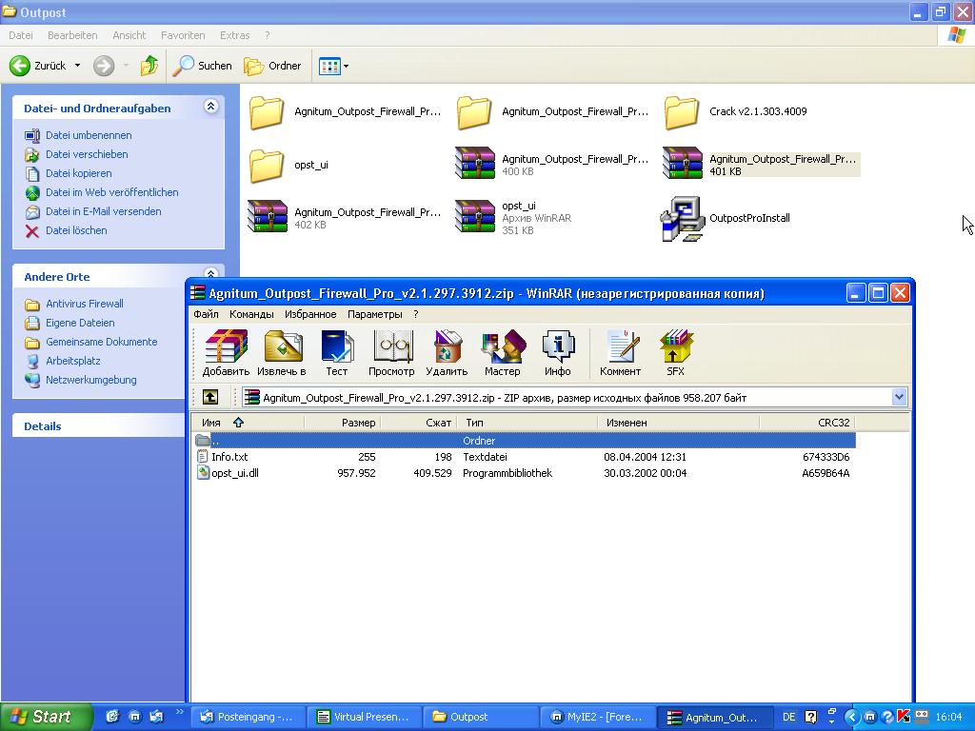The image size is (975, 731).
Task: Toggle the Ordner folders pane button
Action: [x=272, y=66]
